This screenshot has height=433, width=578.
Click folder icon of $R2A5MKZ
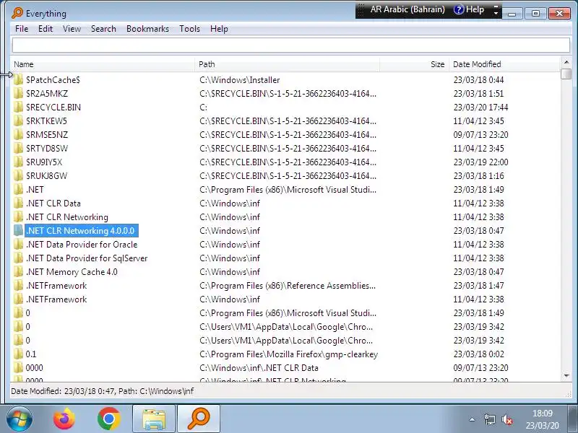tap(18, 94)
